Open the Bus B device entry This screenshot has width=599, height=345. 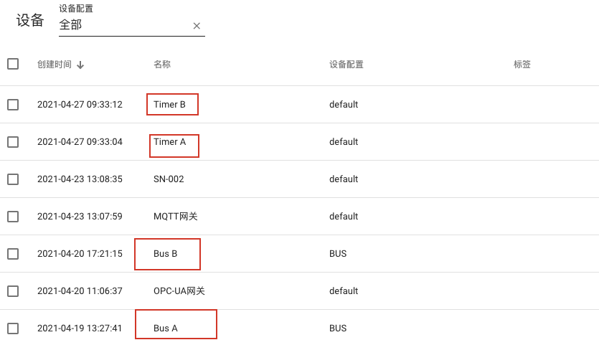(x=166, y=254)
